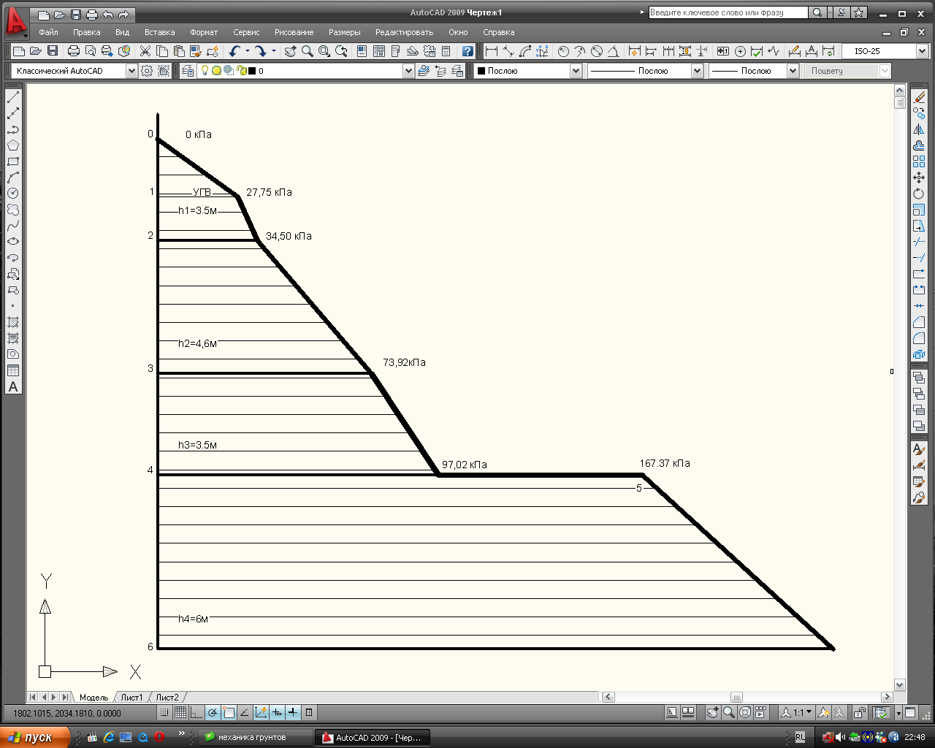Open the Layer Properties Manager

tap(188, 71)
